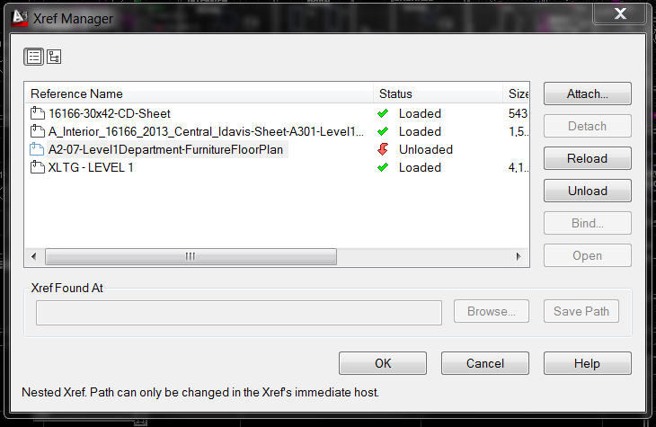Image resolution: width=656 pixels, height=427 pixels.
Task: Click the Xref Found At path field
Action: [239, 312]
